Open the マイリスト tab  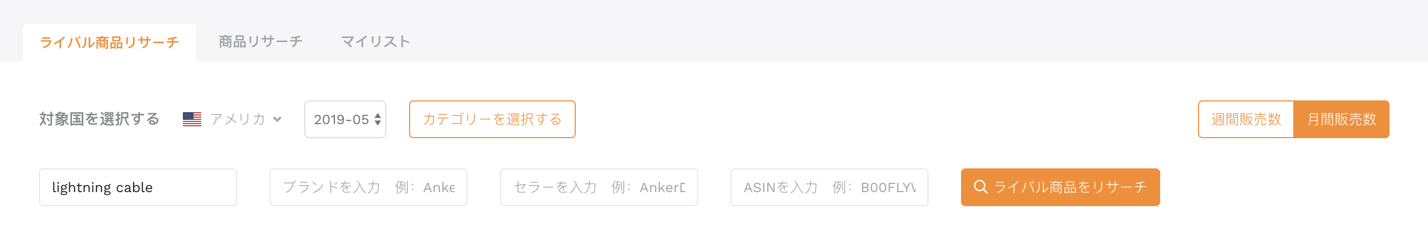pyautogui.click(x=376, y=42)
